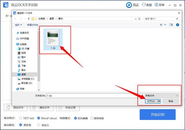Viewport: 185px width, 130px height.
Task: Expand the view options dropdown arrow
Action: click(x=165, y=25)
